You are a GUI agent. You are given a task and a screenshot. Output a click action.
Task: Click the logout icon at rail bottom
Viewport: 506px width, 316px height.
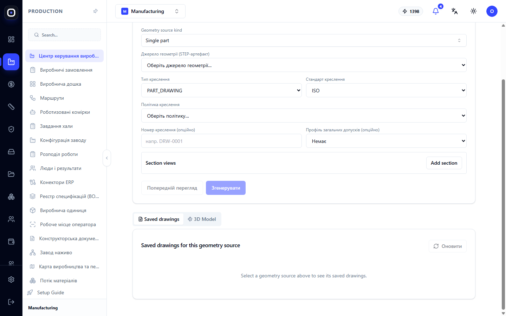tap(11, 302)
